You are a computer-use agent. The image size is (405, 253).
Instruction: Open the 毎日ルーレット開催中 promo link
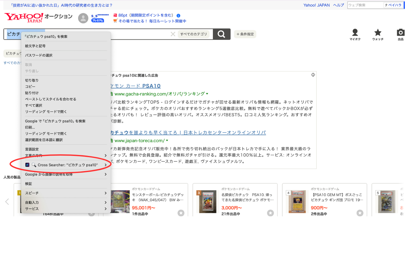[x=152, y=21]
